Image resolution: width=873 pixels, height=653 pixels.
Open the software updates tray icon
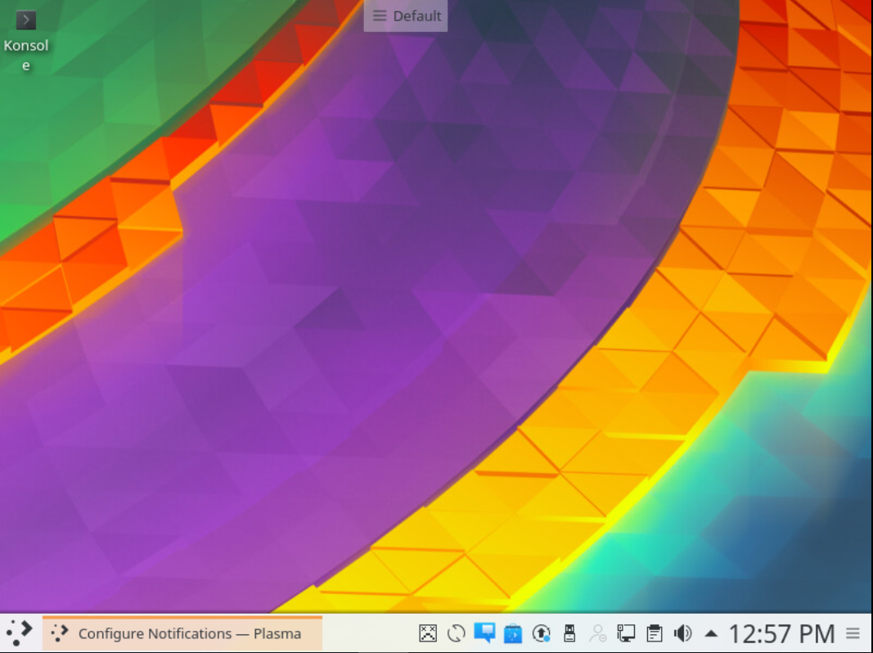pos(541,633)
